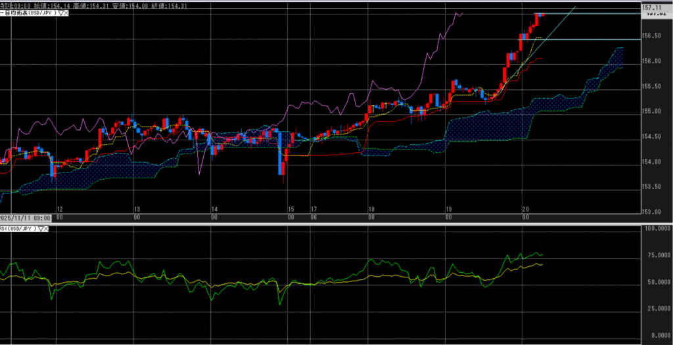Viewport: 673px width, 345px height.
Task: Click the 75.0000 level on RSI scale
Action: (654, 255)
